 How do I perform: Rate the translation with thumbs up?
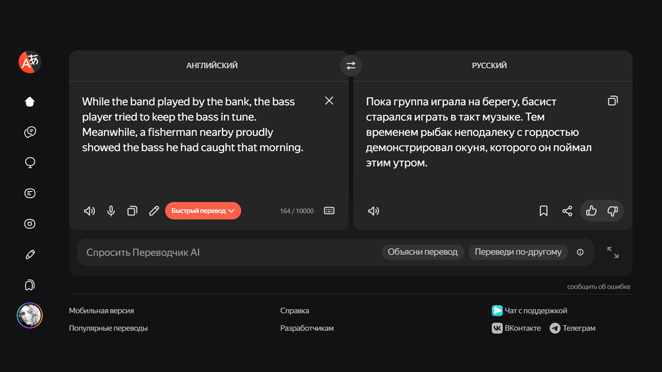click(591, 211)
